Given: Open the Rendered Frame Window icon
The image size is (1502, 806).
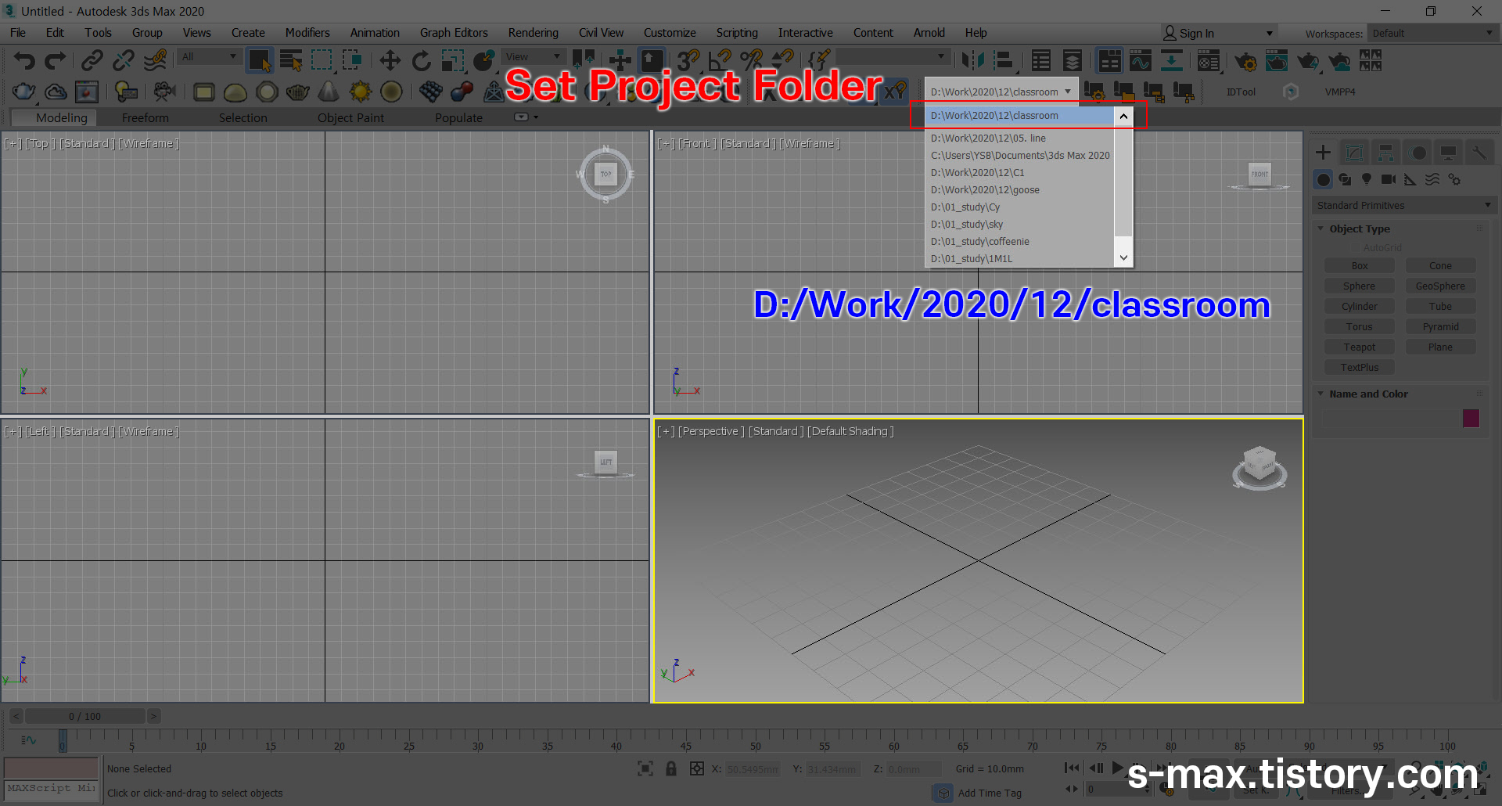Looking at the screenshot, I should tap(1277, 60).
